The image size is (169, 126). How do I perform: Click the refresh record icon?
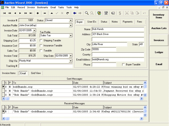click(68, 13)
